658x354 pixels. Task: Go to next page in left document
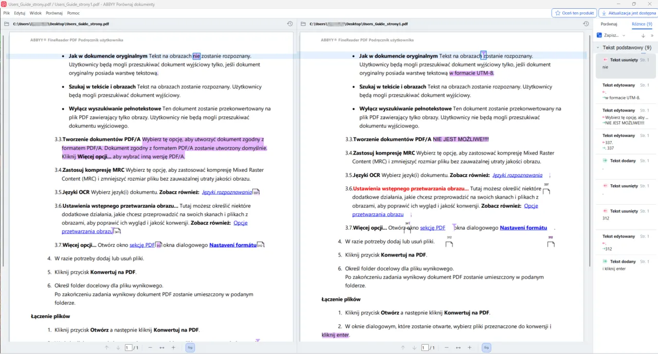(118, 348)
